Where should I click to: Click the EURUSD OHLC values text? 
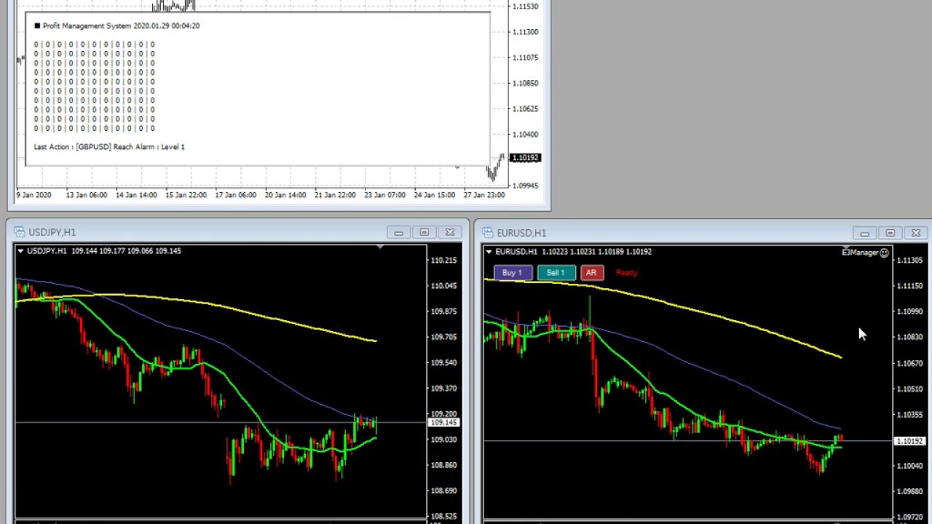click(596, 252)
